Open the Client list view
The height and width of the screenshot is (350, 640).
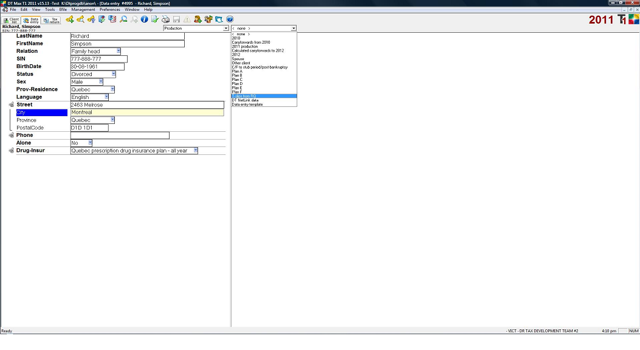12,20
